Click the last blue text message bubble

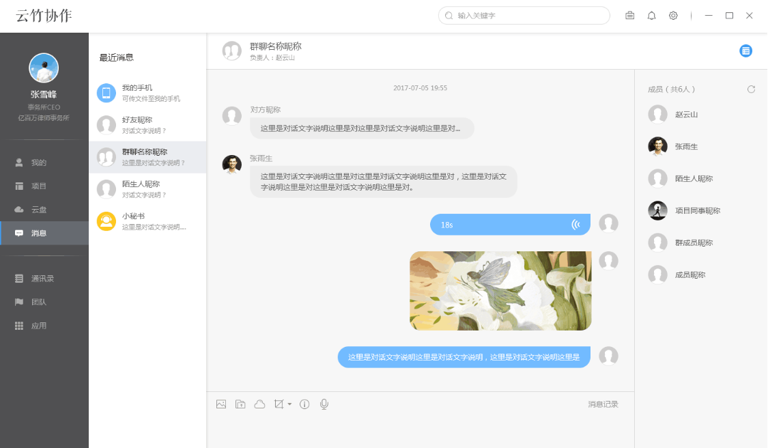coord(464,357)
